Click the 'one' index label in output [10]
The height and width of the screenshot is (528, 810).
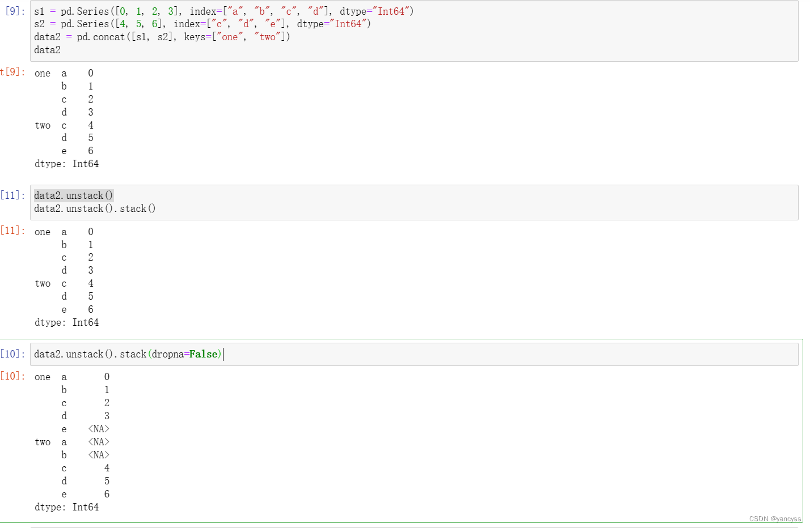click(x=43, y=377)
